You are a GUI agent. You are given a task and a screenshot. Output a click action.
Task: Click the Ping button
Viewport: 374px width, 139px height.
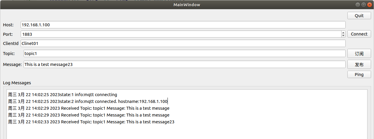point(359,75)
